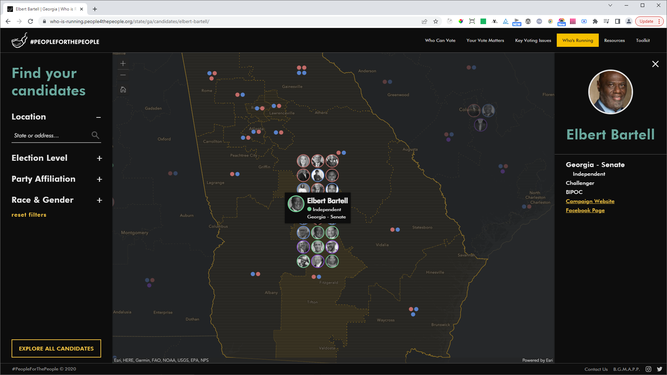The height and width of the screenshot is (375, 667).
Task: Reload the browser page
Action: (30, 21)
